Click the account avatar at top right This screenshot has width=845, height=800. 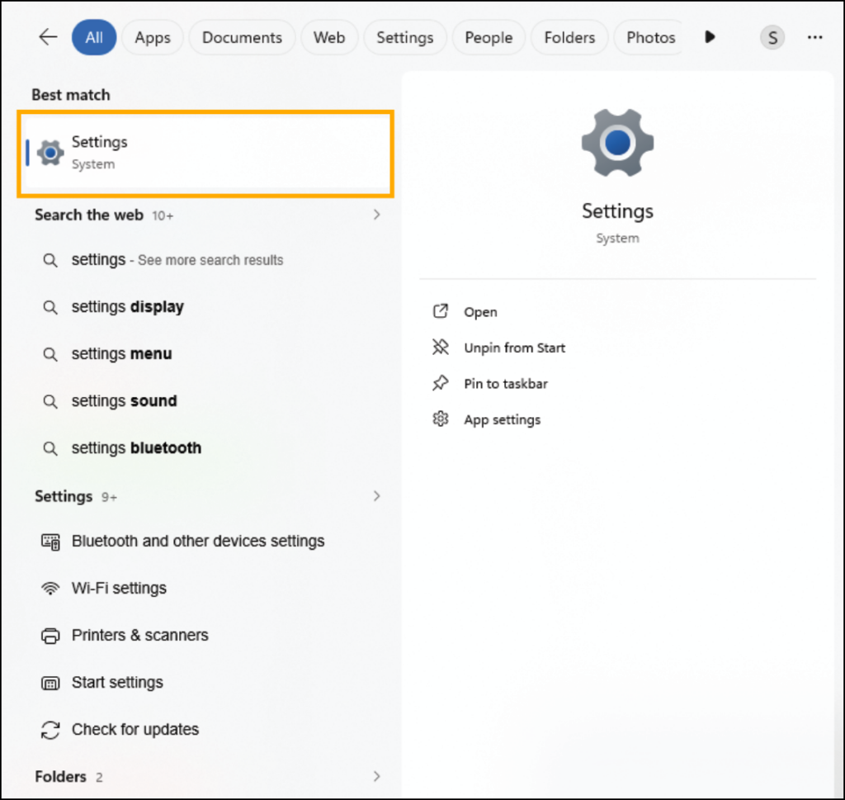[772, 37]
